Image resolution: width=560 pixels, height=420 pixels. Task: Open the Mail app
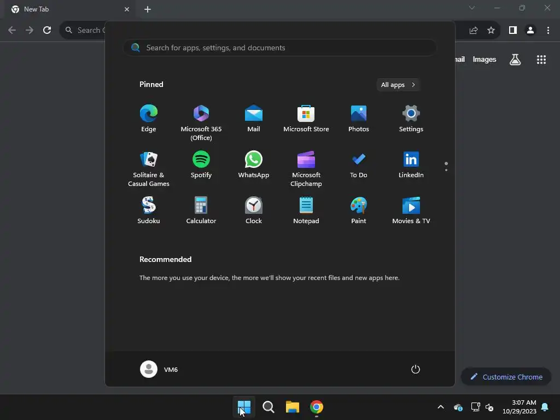click(x=254, y=119)
